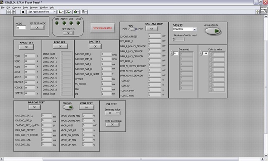
Task: Click the ZOE LED indicator
Action: (x=71, y=23)
